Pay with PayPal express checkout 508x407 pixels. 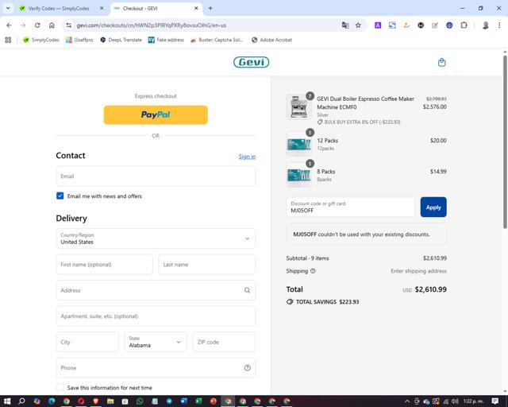pyautogui.click(x=156, y=115)
